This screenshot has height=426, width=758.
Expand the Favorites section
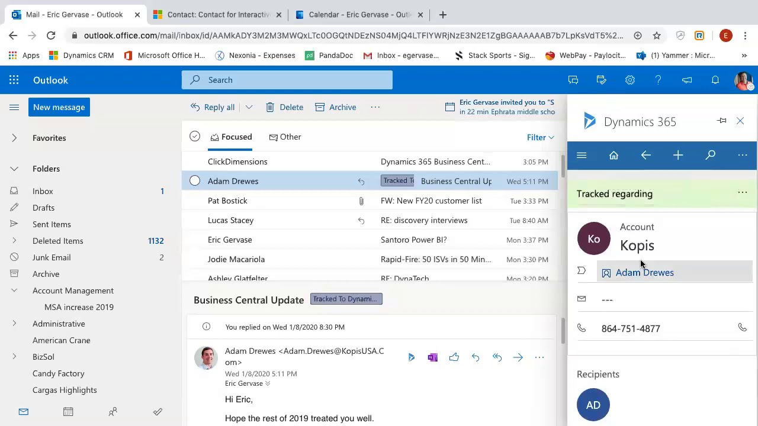coord(14,138)
